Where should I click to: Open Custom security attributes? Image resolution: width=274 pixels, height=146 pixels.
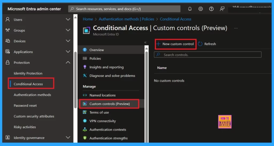34,116
